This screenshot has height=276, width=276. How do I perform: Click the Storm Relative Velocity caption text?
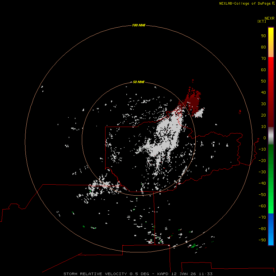(x=138, y=274)
